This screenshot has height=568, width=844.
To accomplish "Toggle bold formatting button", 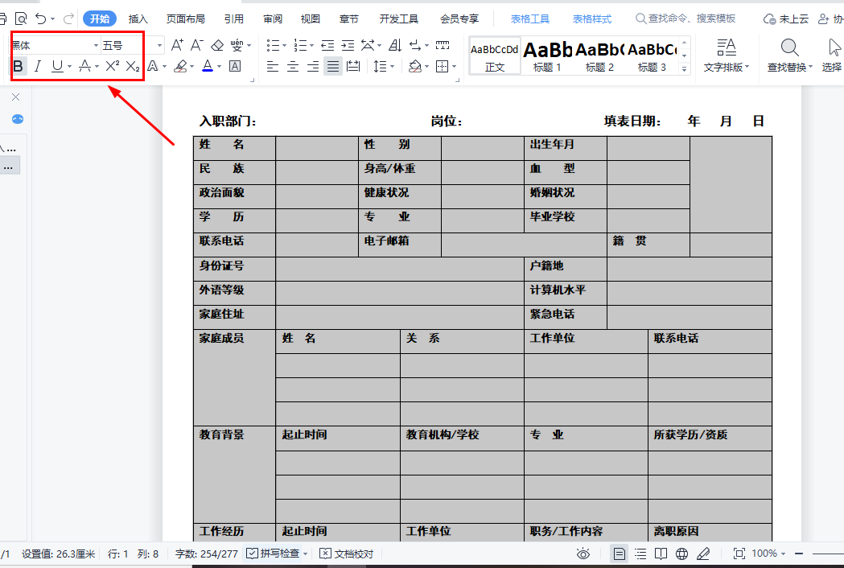I will point(18,66).
